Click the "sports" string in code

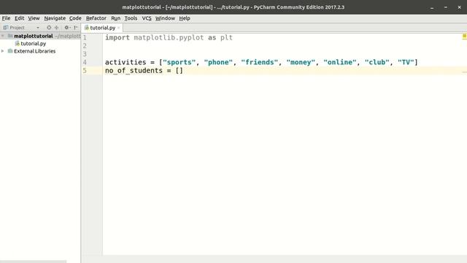(x=180, y=62)
